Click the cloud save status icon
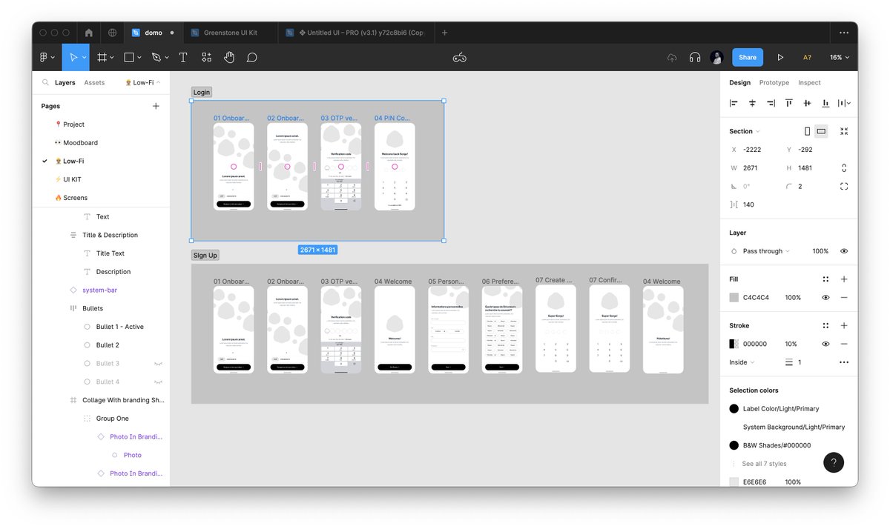Viewport: 890px width, 529px height. click(x=672, y=57)
